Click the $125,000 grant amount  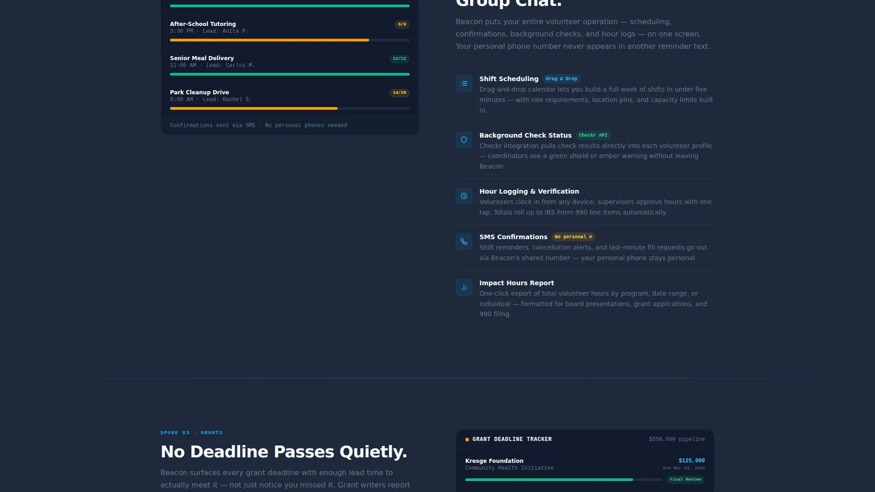pos(691,461)
